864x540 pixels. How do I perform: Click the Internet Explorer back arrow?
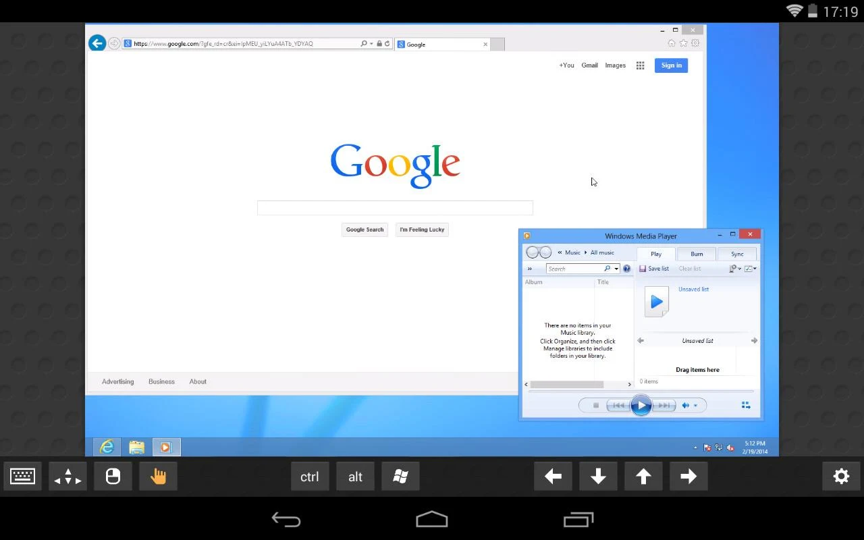point(97,43)
